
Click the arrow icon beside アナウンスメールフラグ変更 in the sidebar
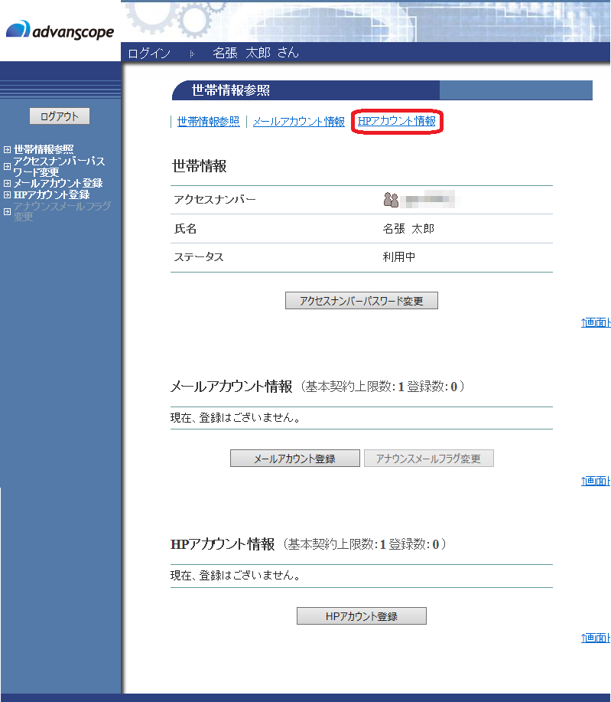pyautogui.click(x=7, y=211)
